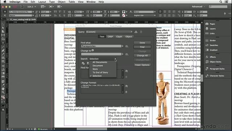Select the Gradient Swatch tool
232x131 pixels.
pos(3,74)
